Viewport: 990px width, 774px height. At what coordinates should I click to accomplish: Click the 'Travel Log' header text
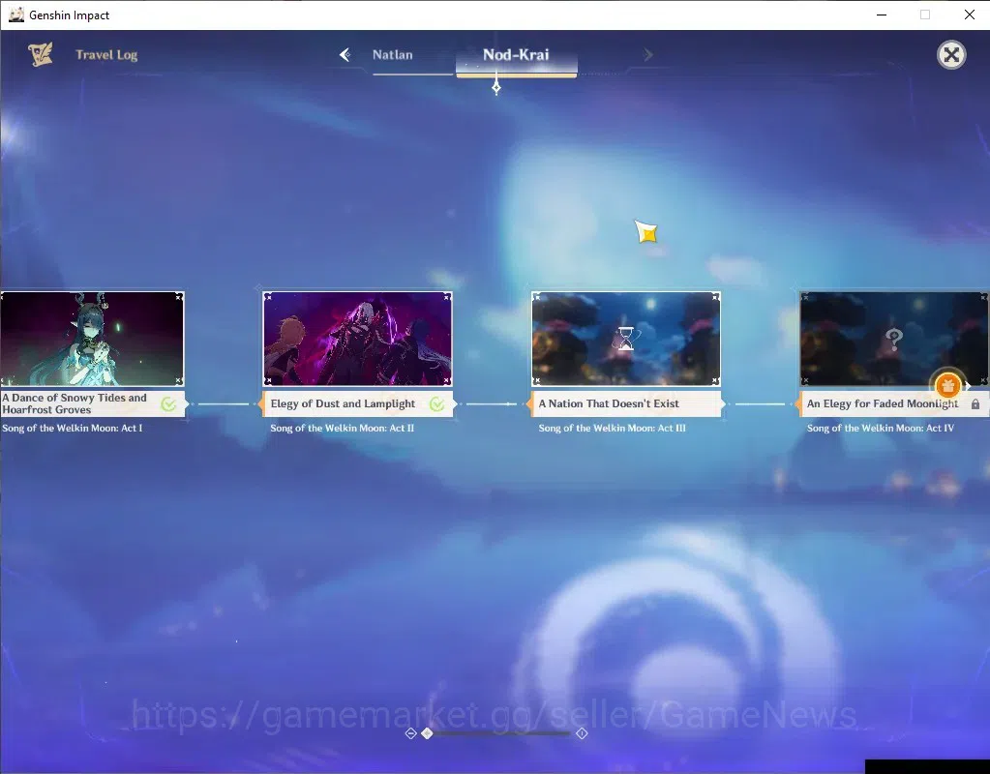coord(106,55)
